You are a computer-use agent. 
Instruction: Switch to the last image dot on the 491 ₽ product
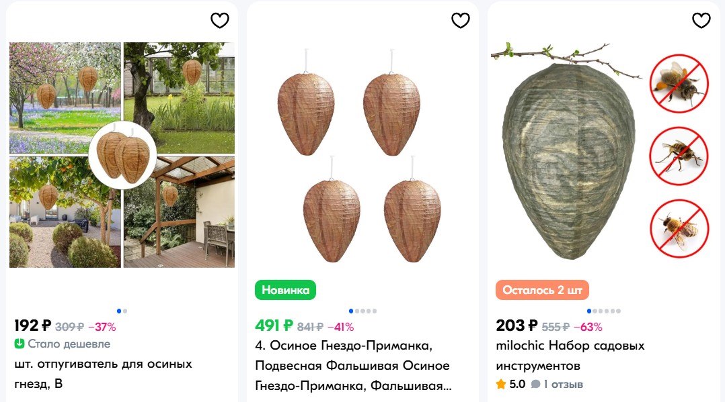click(x=375, y=311)
